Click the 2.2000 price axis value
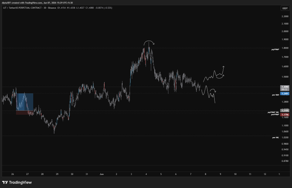The width and height of the screenshot is (292, 188). tap(285, 16)
